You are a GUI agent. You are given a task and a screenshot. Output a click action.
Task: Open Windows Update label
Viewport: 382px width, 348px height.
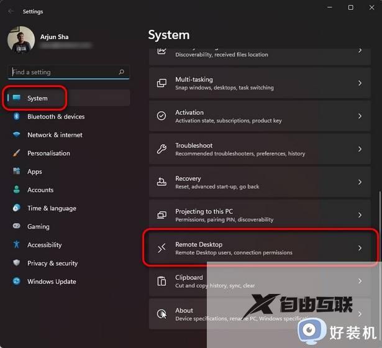(52, 282)
